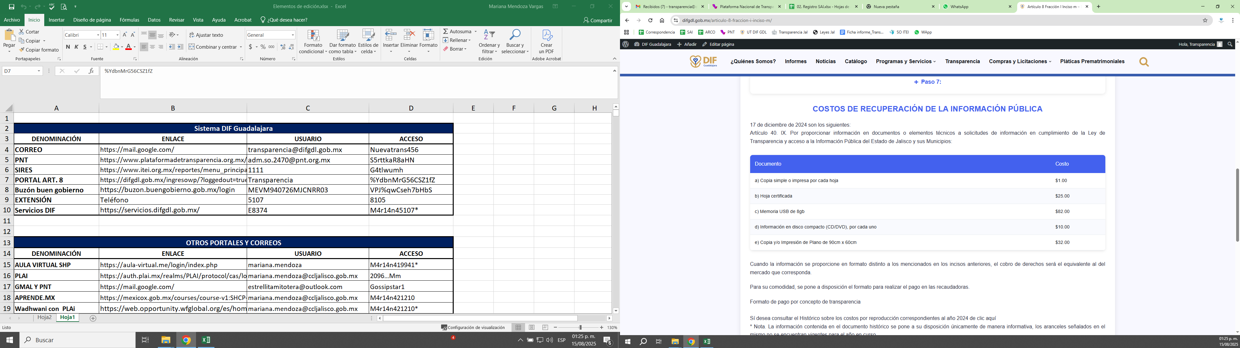Screen dimensions: 1240x348
Task: Apply red font color swatch button
Action: tap(128, 47)
